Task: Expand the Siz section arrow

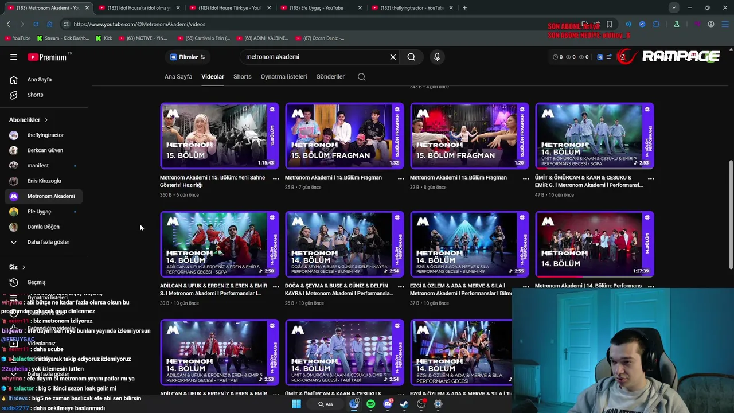Action: click(x=24, y=267)
